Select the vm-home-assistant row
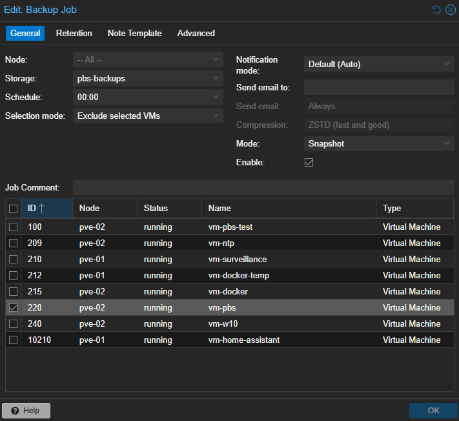This screenshot has height=421, width=459. [x=243, y=340]
